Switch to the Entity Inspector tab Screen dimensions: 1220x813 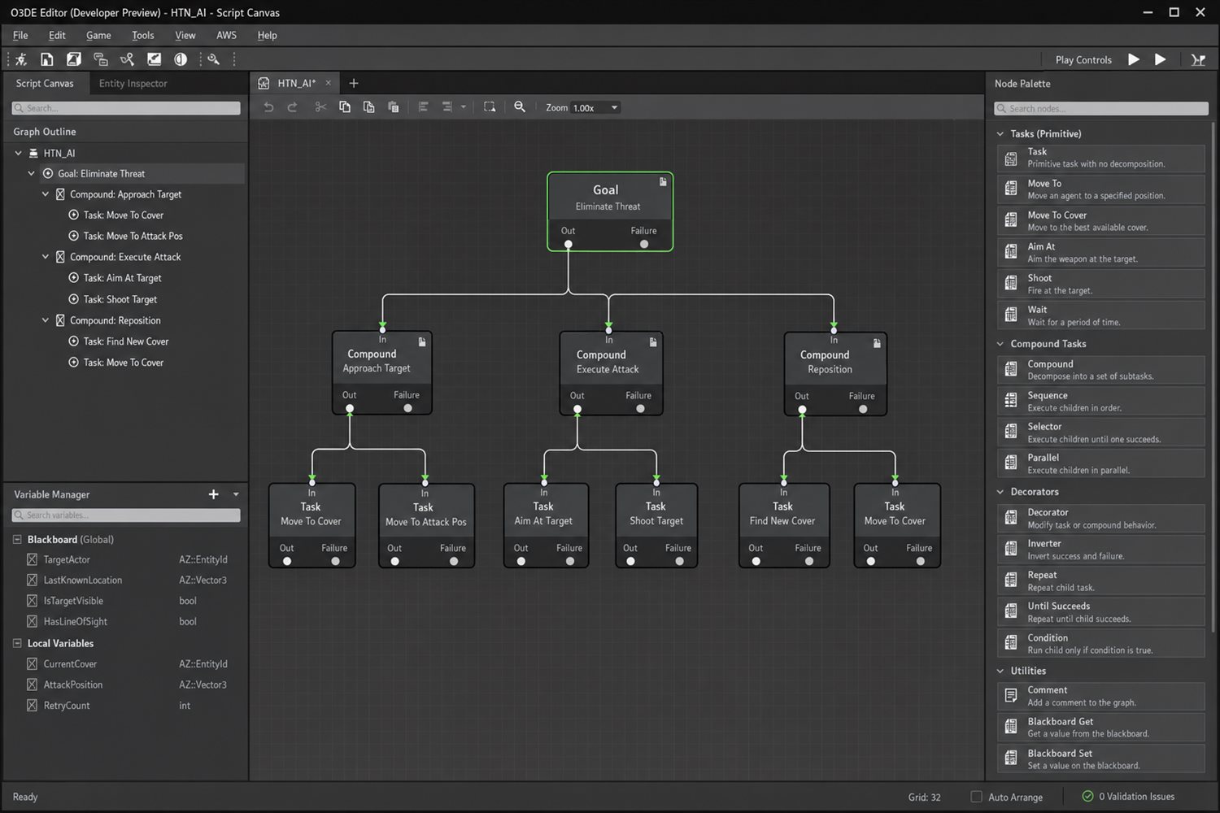pos(133,83)
